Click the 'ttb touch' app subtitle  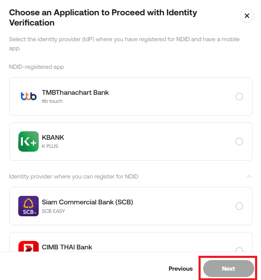52,102
